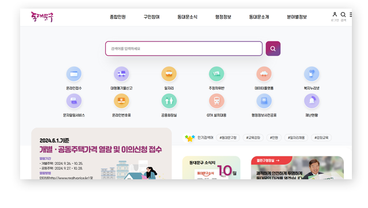Click the 동대문구 logo
Screen dimensions: 368x208
(42, 17)
